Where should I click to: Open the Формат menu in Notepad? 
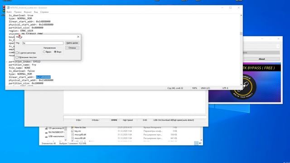click(x=28, y=12)
